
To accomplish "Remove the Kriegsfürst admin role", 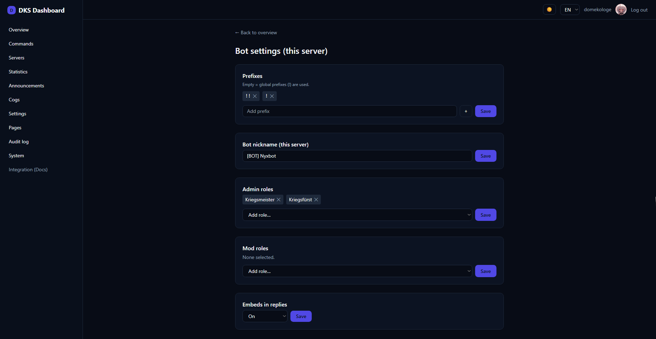I will pos(316,200).
